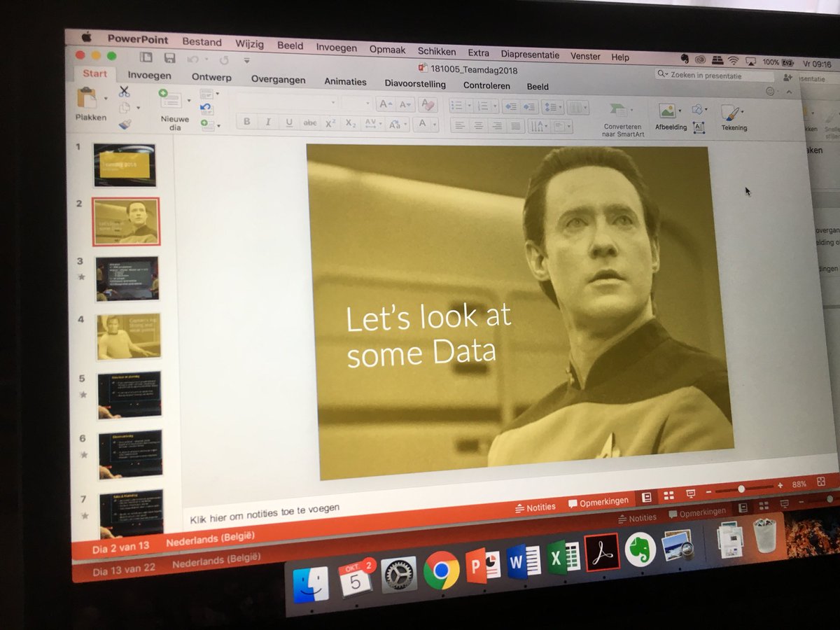The width and height of the screenshot is (840, 630).
Task: Open the font color dropdown arrow
Action: pos(434,125)
